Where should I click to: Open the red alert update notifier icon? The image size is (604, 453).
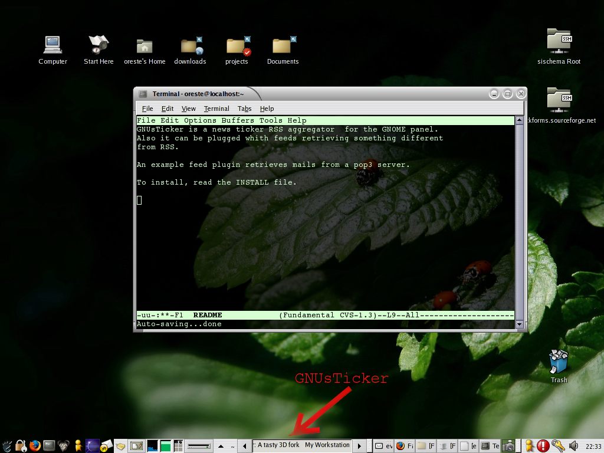point(543,445)
